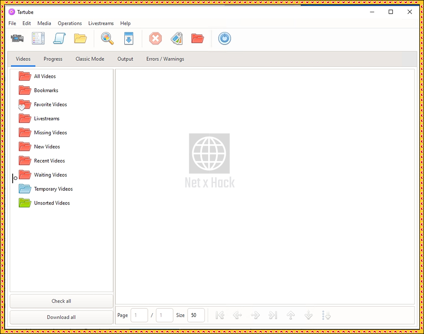Select the Unsorted Videos folder

click(62, 203)
